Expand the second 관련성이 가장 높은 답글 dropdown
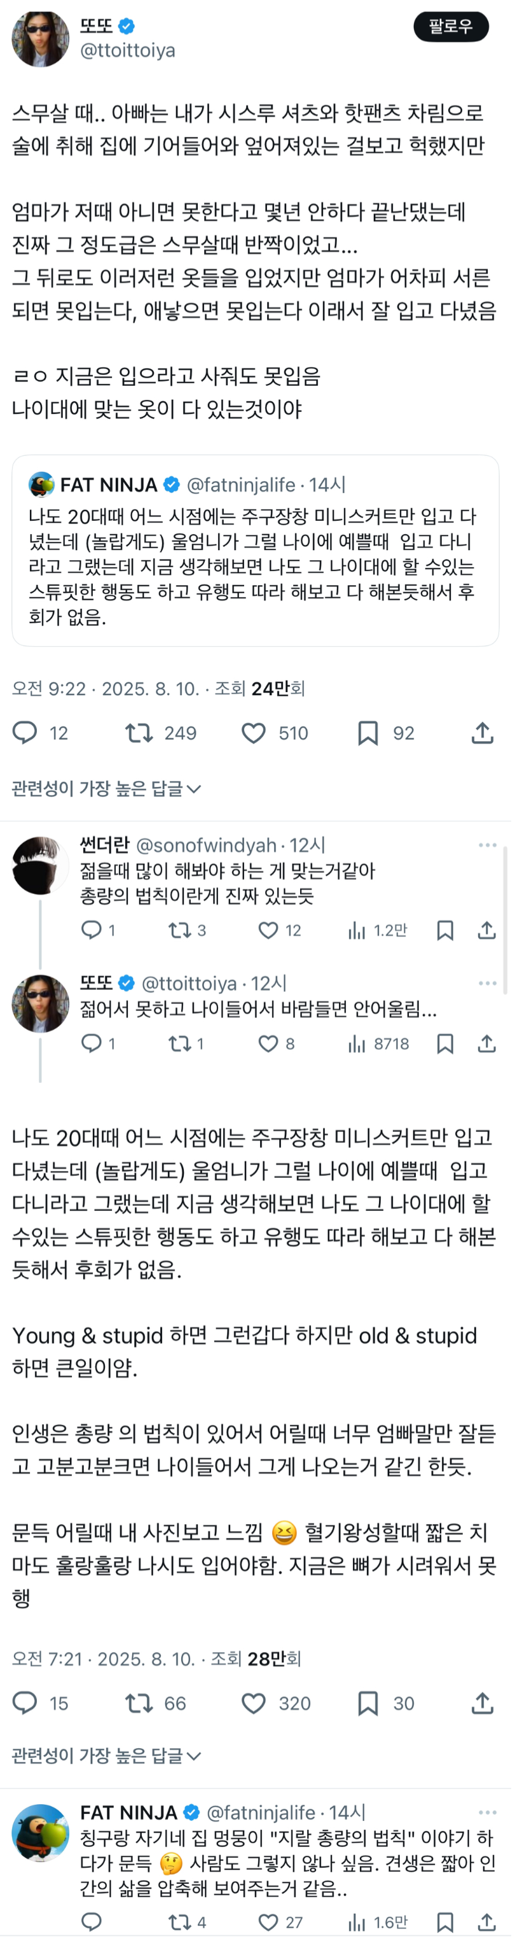 click(x=106, y=1756)
